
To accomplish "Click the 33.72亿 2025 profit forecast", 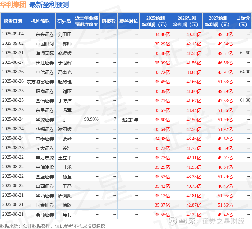I will point(162,72).
